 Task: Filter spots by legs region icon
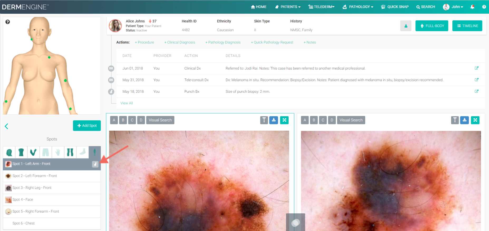tap(70, 152)
